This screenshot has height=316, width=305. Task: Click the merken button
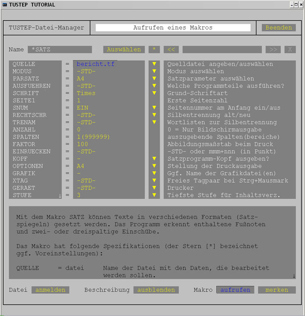276,290
